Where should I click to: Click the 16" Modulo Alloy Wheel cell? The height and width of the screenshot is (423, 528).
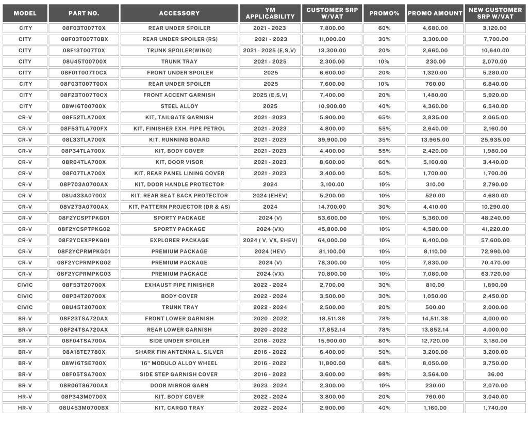point(179,363)
